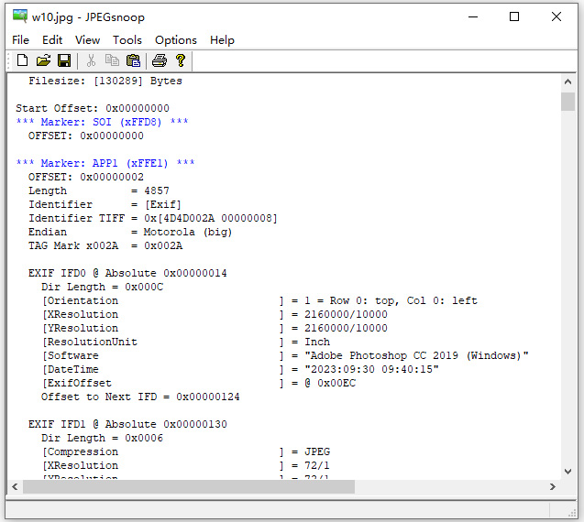Click the horizontal scrollbar left arrow
Screen dimensions: 584x522
15,486
